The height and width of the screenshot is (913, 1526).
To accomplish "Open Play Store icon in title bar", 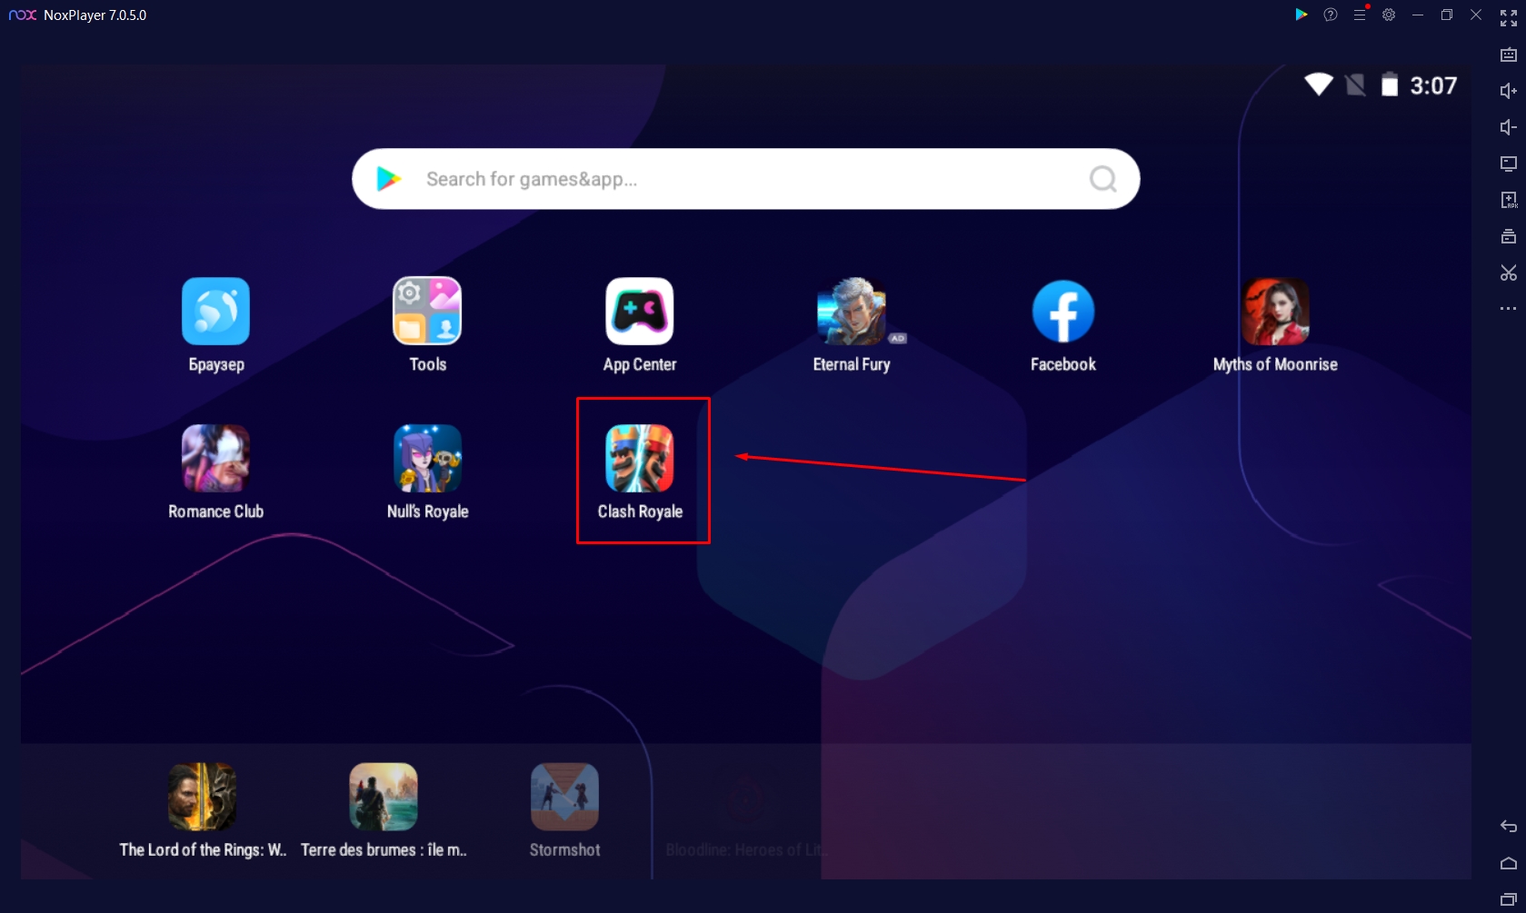I will tap(1302, 15).
